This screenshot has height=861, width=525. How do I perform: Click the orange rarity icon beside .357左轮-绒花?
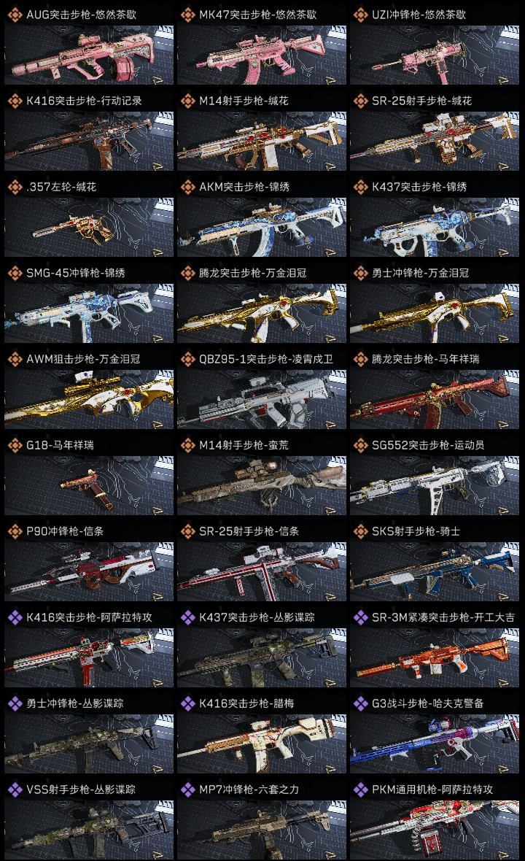(x=15, y=187)
